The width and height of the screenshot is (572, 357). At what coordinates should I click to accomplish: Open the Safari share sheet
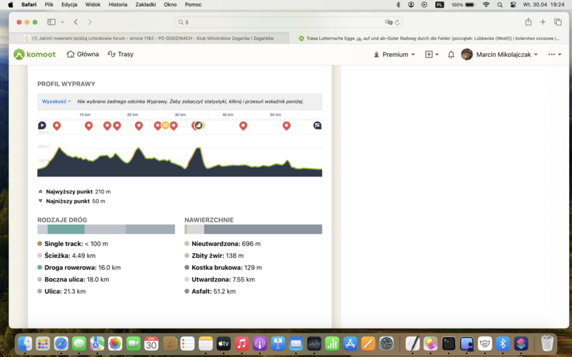[x=528, y=22]
